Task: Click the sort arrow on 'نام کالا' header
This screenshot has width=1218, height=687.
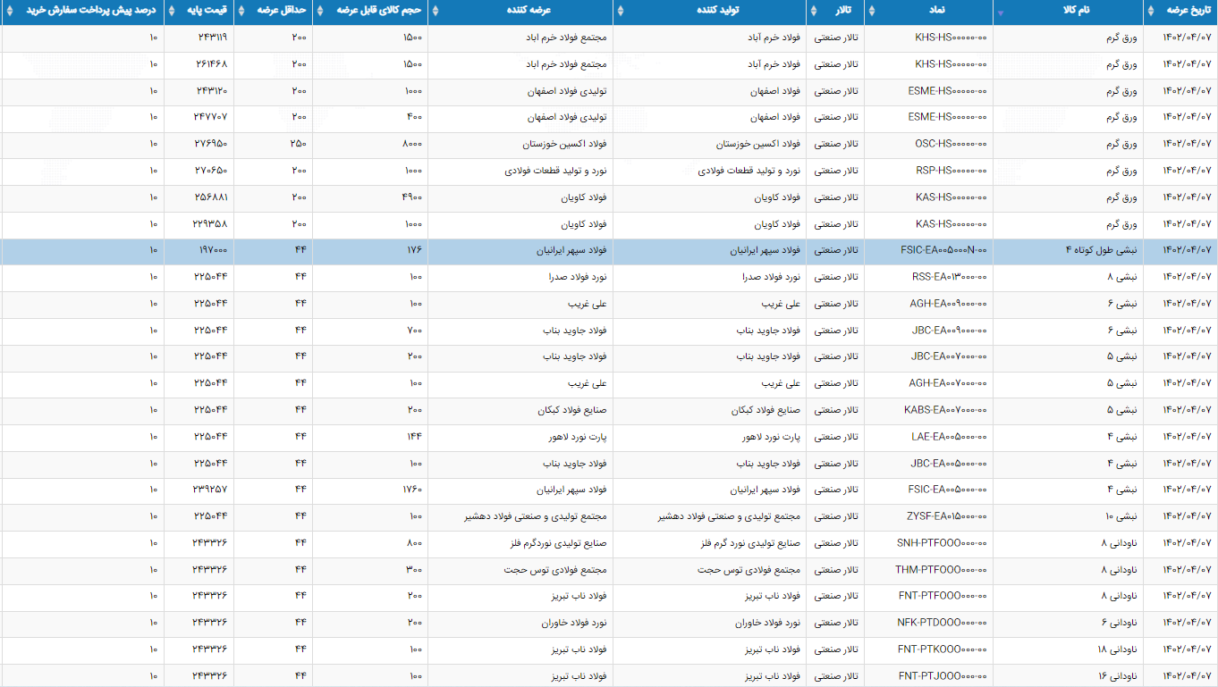Action: [x=1000, y=13]
